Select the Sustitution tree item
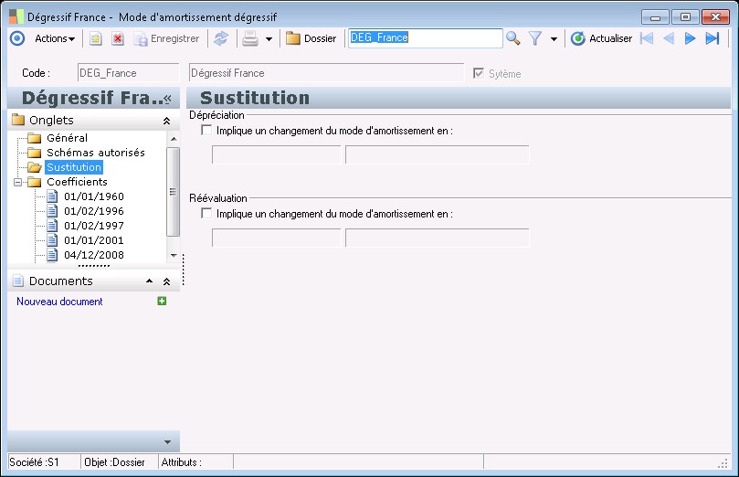The height and width of the screenshot is (477, 739). (x=74, y=167)
